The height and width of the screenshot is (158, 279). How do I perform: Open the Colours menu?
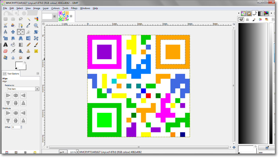pyautogui.click(x=56, y=8)
